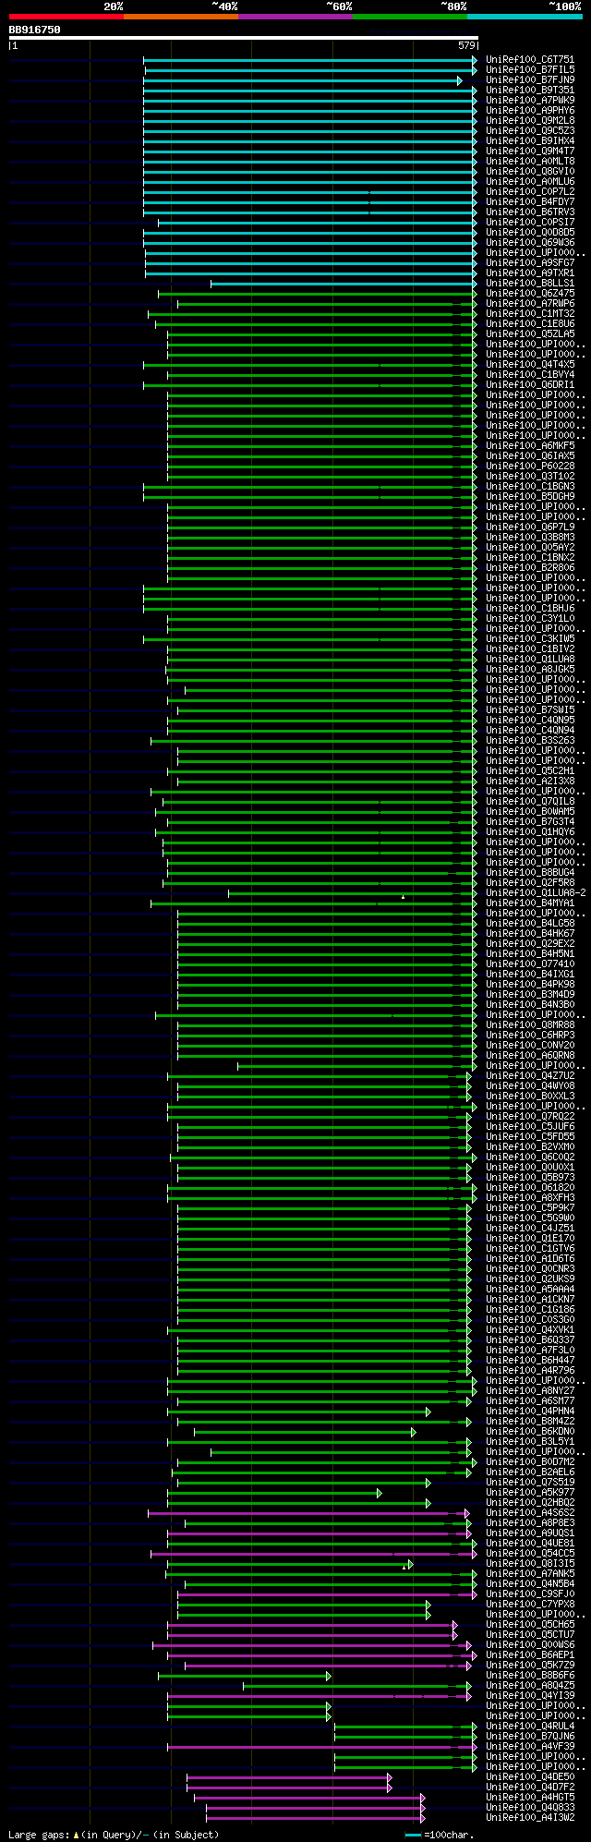Viewport: 591px width, 1842px height.
Task: Select hit label UniRef100_B7SWI5
Action: (530, 710)
